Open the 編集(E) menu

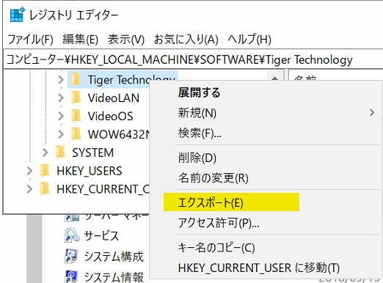[80, 40]
